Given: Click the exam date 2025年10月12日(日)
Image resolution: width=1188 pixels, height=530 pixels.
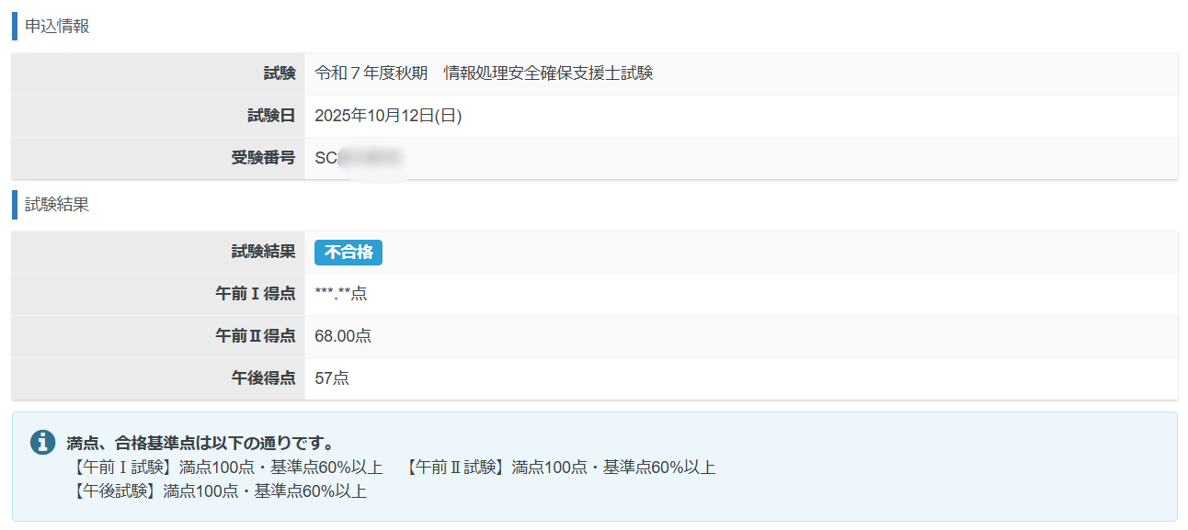Looking at the screenshot, I should tap(388, 116).
